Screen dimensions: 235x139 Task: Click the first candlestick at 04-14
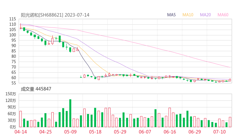click(x=21, y=27)
